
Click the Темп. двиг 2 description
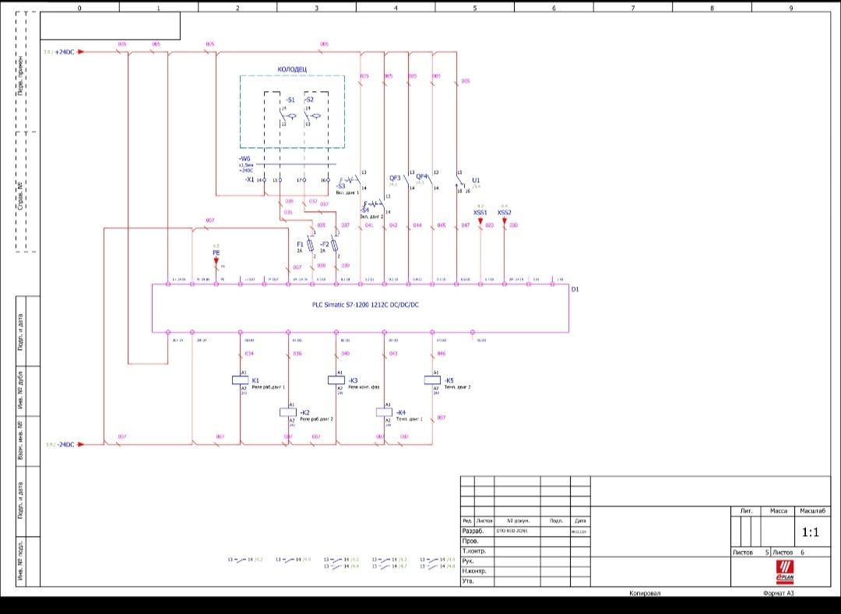coord(457,386)
